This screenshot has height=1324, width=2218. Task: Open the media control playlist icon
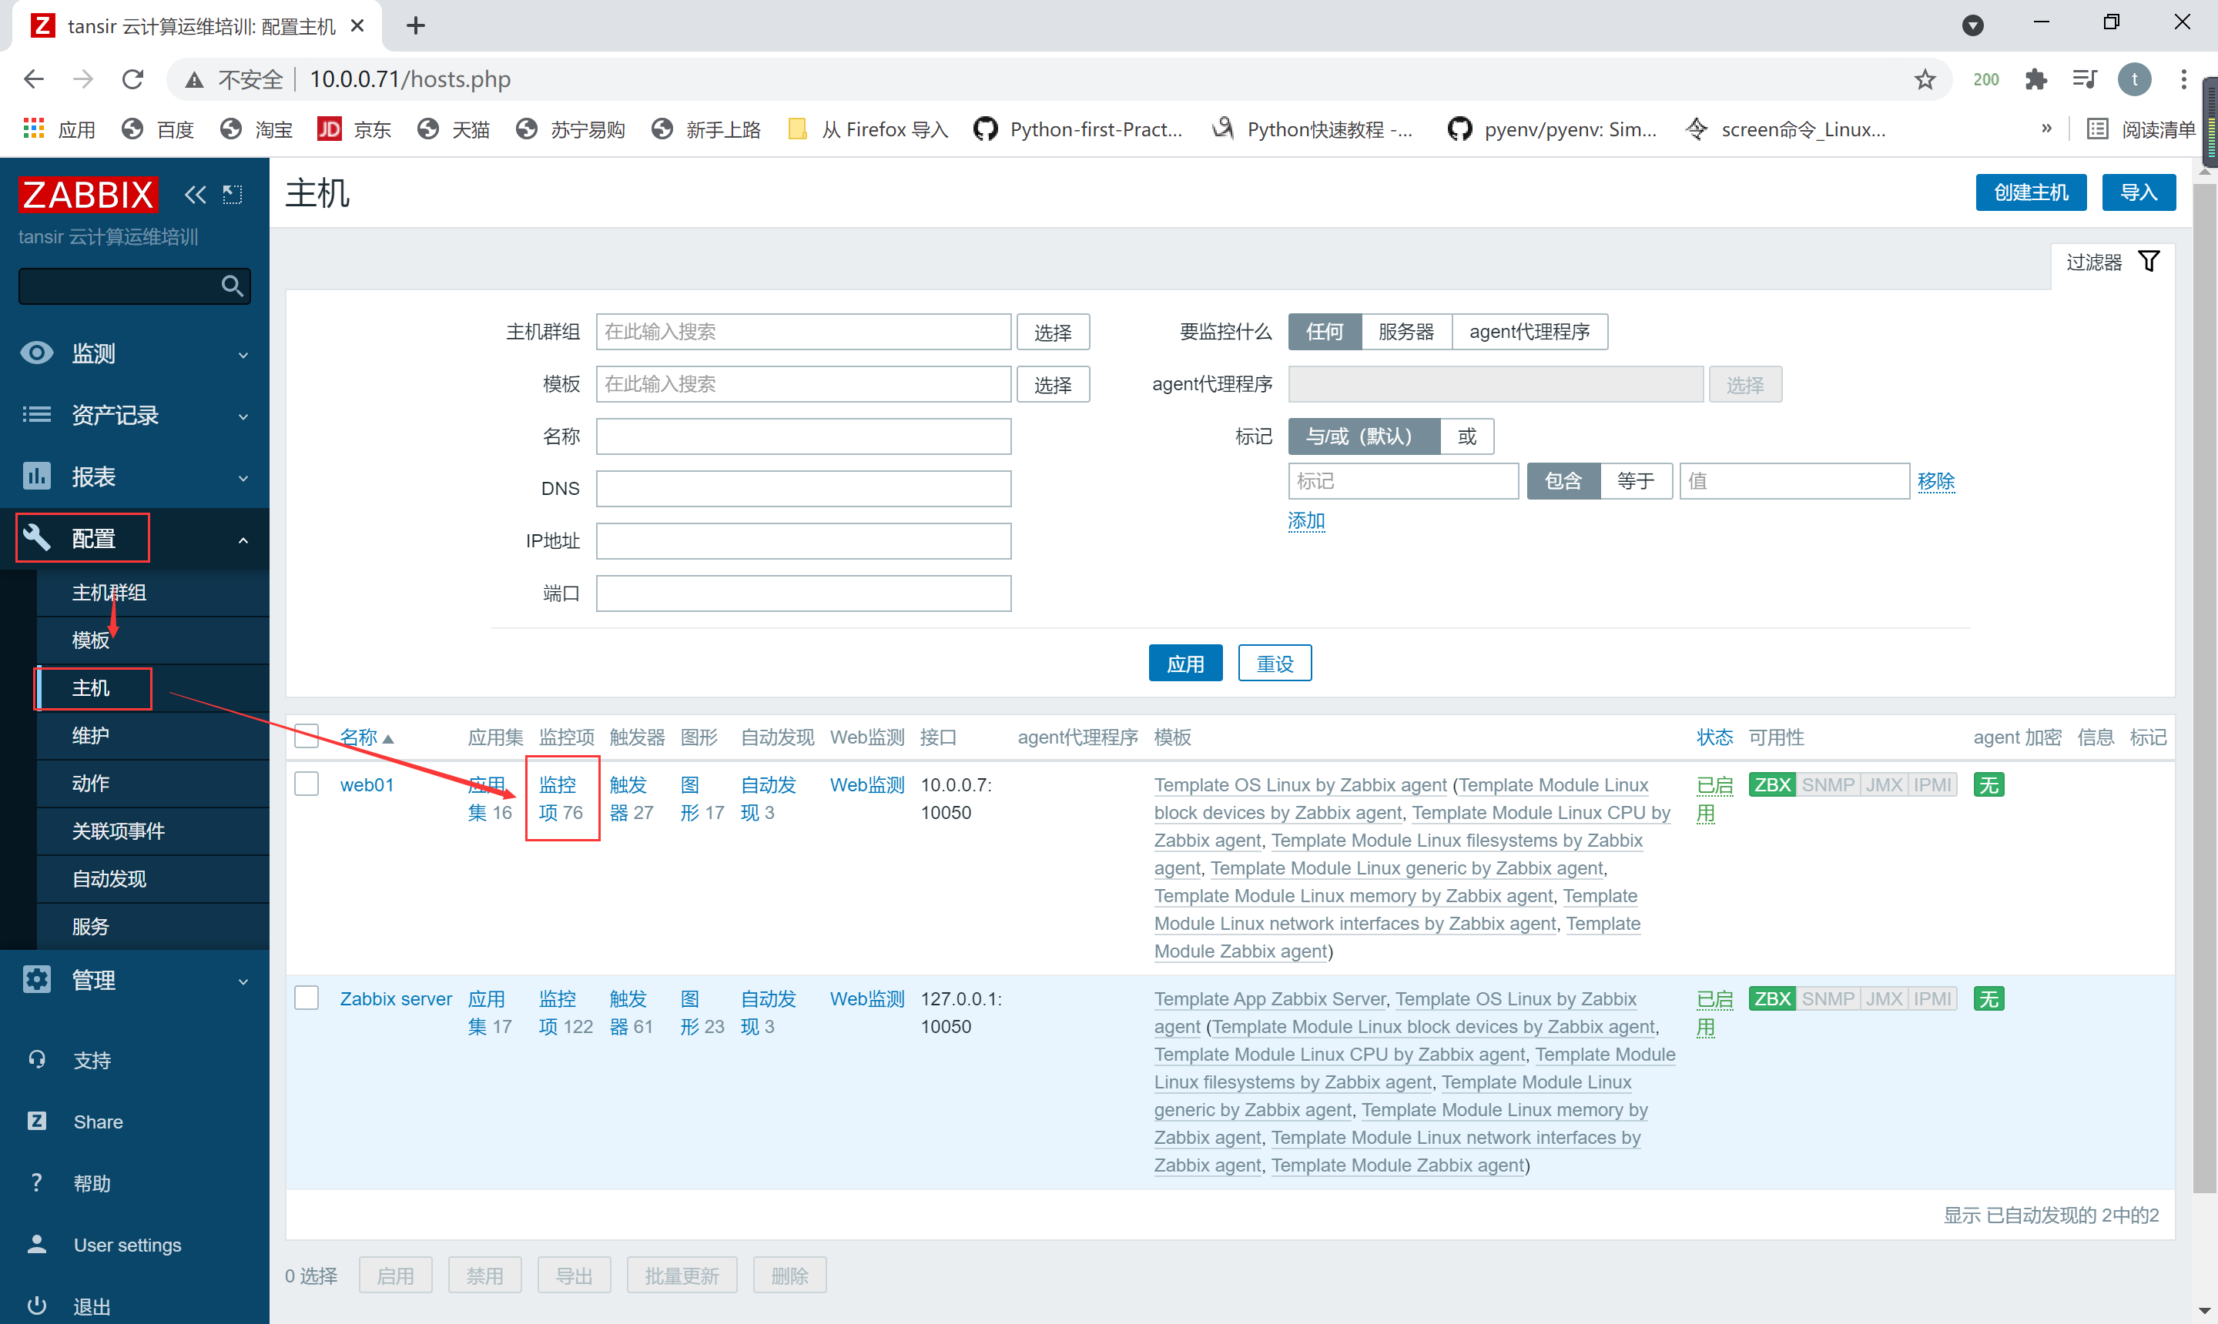point(2085,79)
